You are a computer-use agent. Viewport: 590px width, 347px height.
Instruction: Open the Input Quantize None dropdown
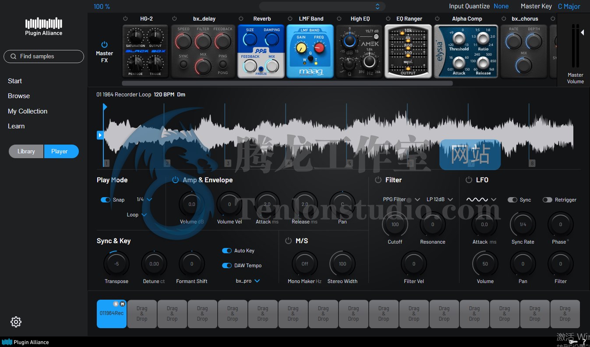[501, 6]
